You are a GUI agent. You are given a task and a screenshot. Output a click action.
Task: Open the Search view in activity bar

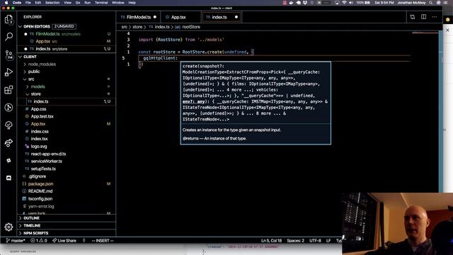click(8, 37)
